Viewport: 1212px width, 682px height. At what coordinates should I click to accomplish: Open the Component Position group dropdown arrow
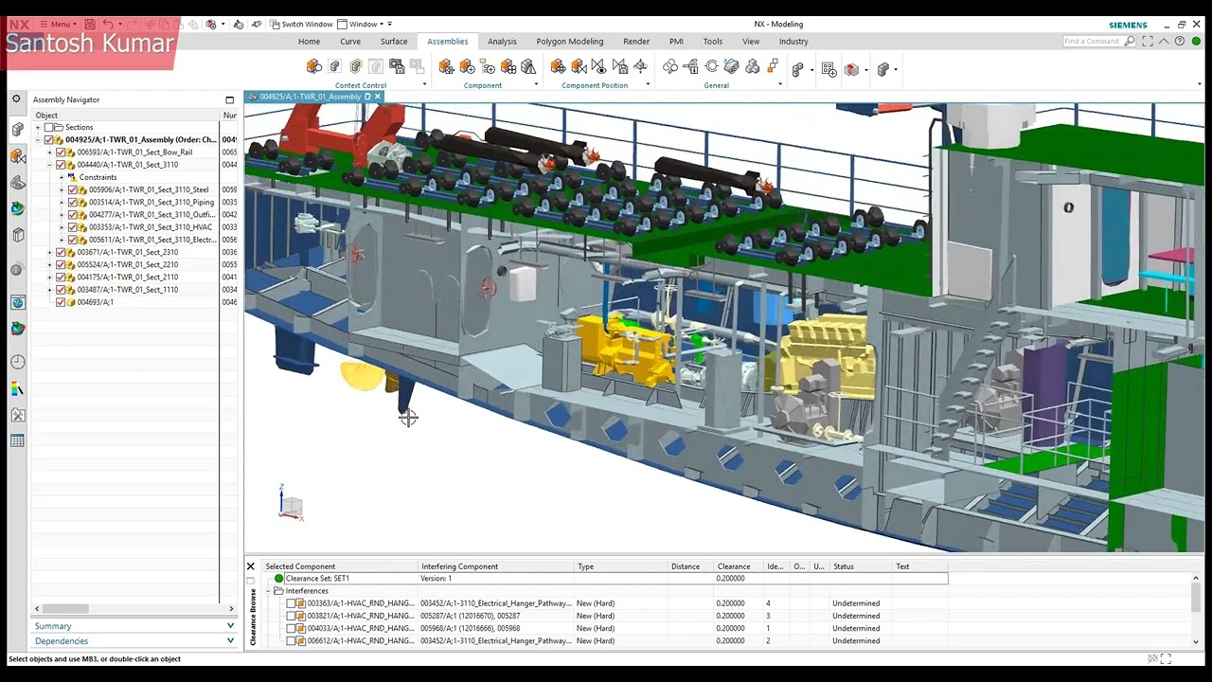click(x=648, y=85)
